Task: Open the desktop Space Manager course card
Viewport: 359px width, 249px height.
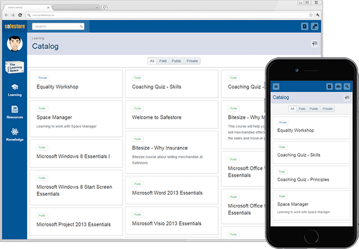Action: point(76,119)
